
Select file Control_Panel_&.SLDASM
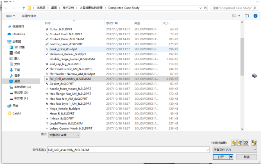pyautogui.click(x=67, y=39)
